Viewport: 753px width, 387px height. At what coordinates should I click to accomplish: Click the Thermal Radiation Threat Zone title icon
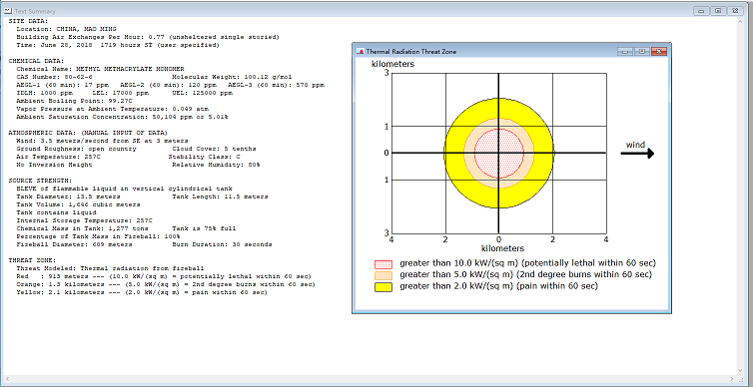(360, 51)
